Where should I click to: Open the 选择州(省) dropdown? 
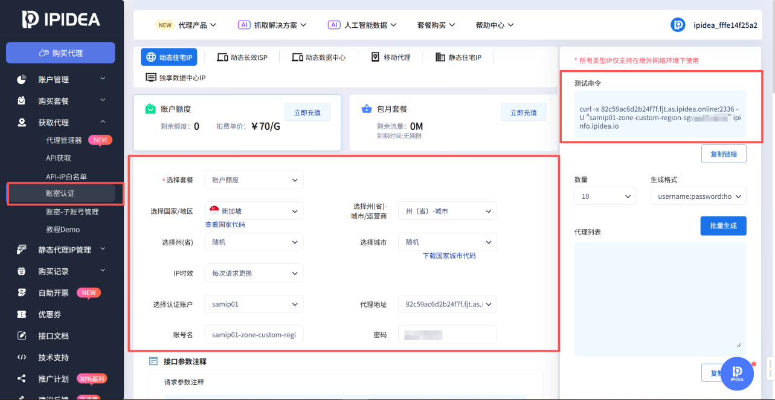point(254,242)
